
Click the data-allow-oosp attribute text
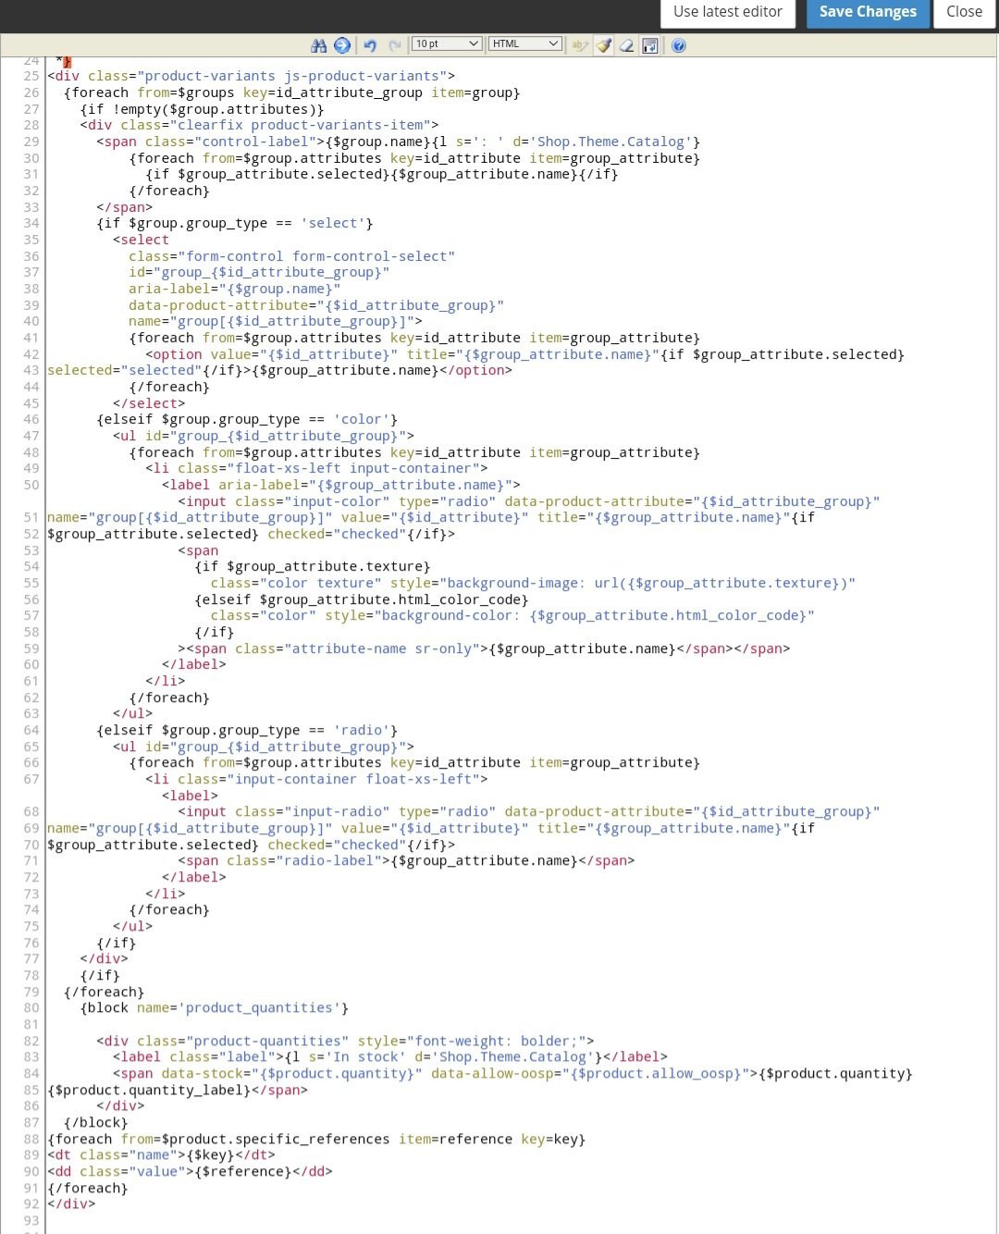tap(590, 1073)
